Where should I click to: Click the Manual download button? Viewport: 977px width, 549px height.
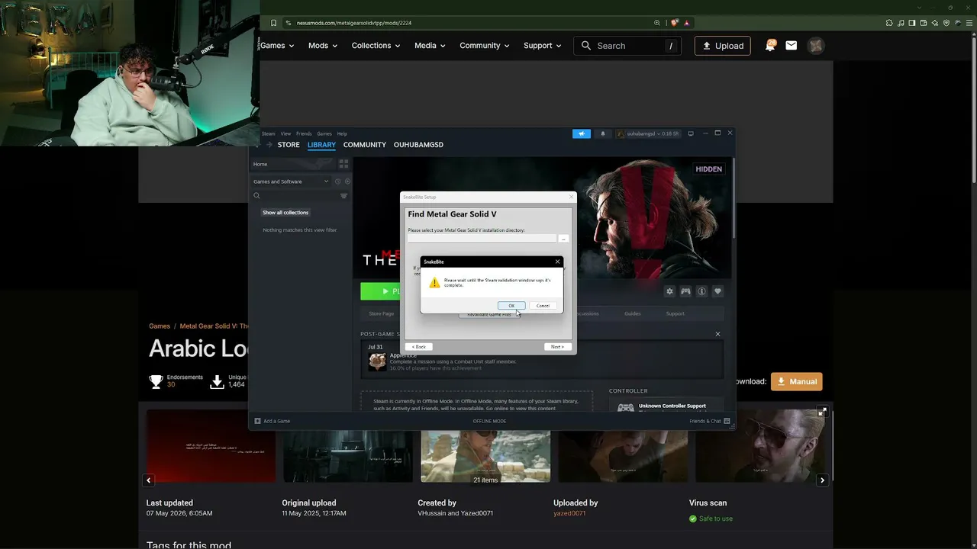point(797,381)
